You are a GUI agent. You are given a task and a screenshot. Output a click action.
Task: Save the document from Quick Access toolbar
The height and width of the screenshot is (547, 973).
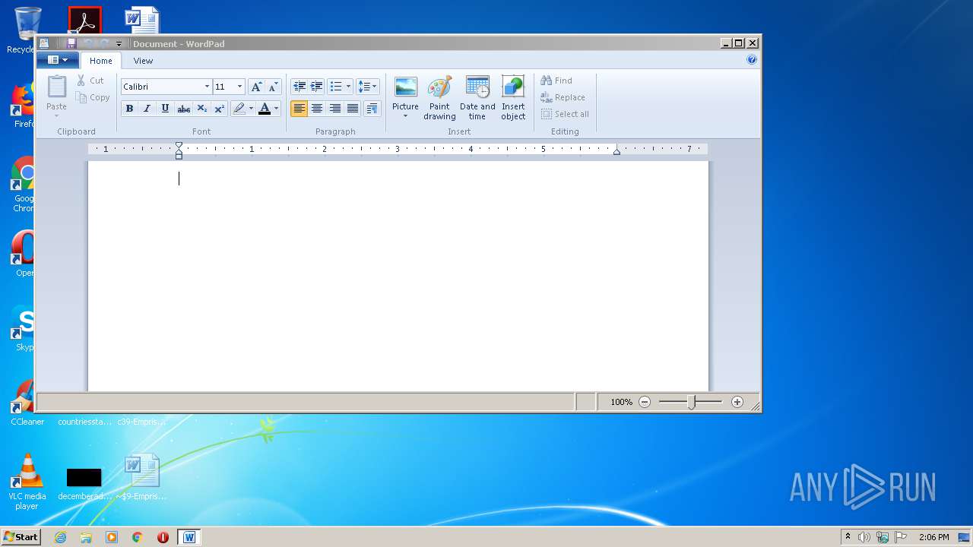point(71,43)
